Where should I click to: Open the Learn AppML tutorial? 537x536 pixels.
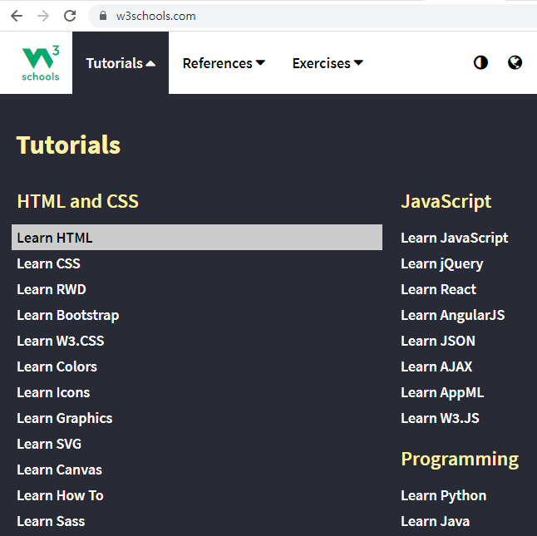442,392
